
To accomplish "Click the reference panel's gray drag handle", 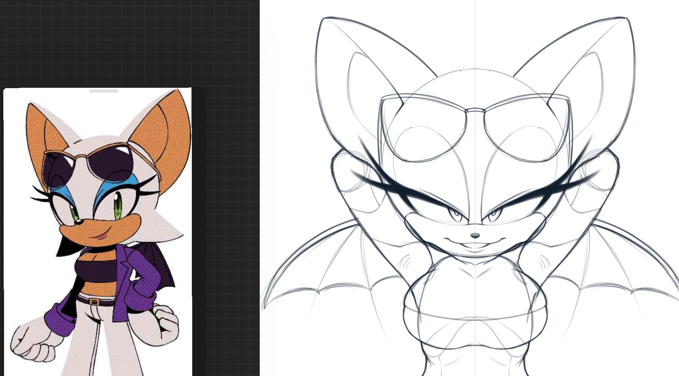I will pos(104,91).
